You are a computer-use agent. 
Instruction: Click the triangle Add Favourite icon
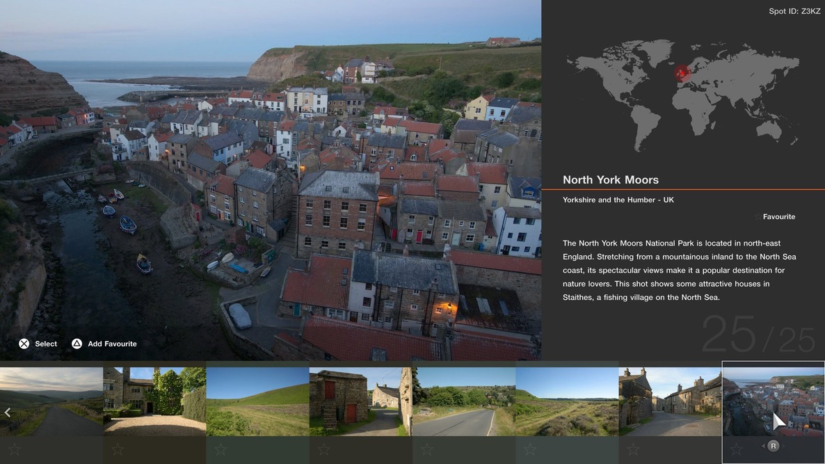77,344
